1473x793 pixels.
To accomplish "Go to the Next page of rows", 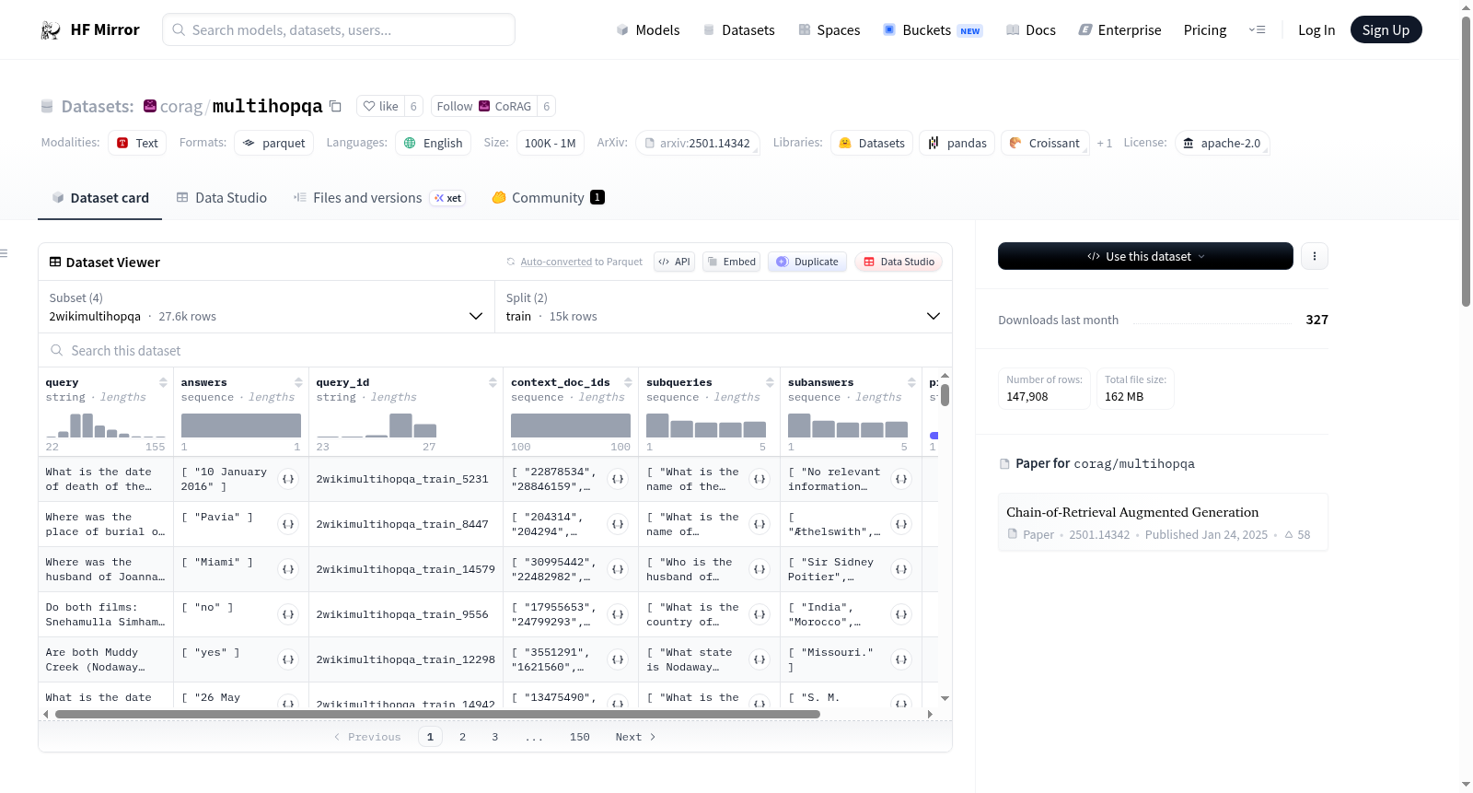I will pos(635,737).
